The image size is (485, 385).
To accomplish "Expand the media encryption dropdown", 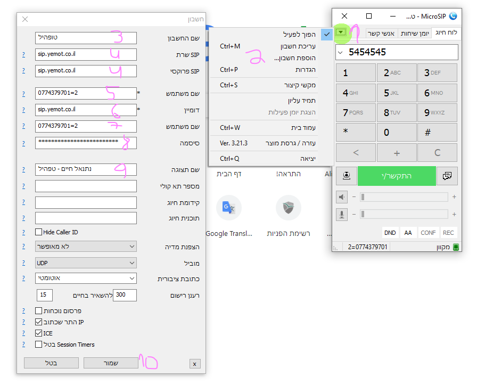I will (x=86, y=247).
